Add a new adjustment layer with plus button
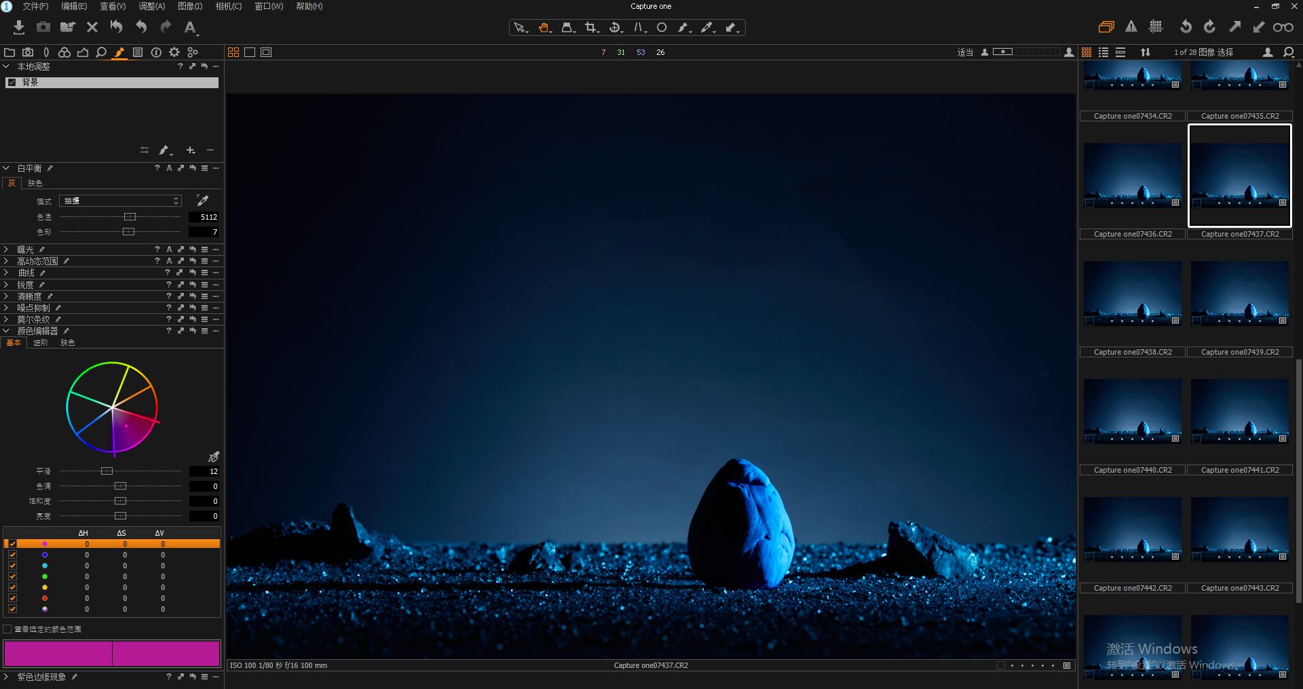 tap(191, 150)
